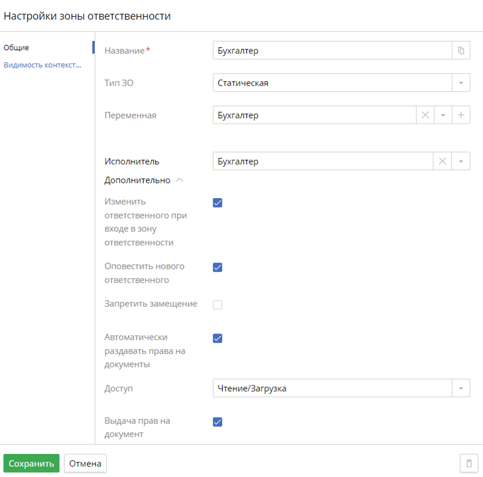Collapse the Дополнительно section
The width and height of the screenshot is (483, 477).
click(179, 180)
